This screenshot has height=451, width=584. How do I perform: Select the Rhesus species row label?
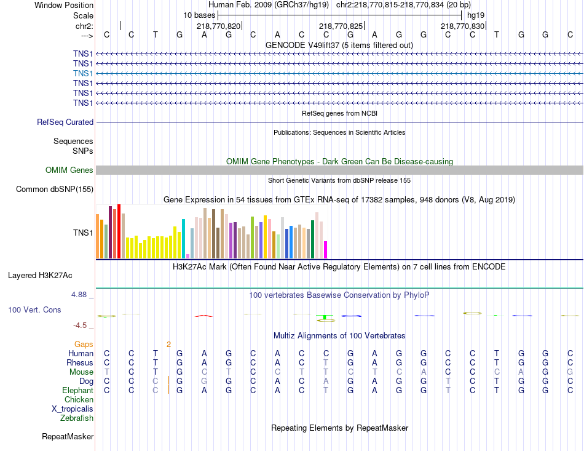click(80, 362)
